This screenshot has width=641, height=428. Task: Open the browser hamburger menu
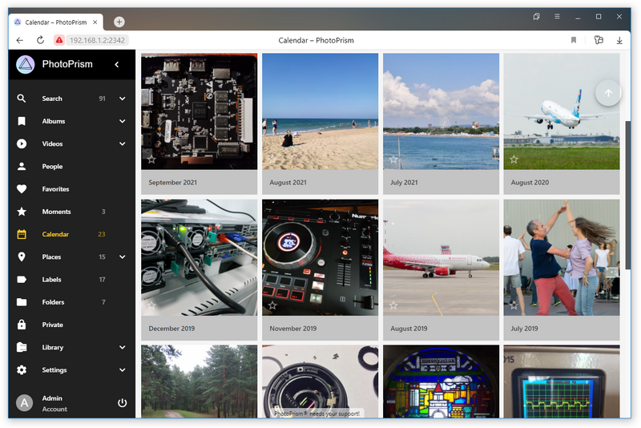557,16
